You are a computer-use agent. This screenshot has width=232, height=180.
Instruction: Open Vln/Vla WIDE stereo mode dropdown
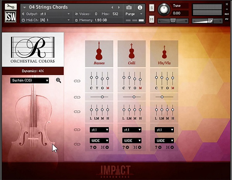pyautogui.click(x=164, y=141)
